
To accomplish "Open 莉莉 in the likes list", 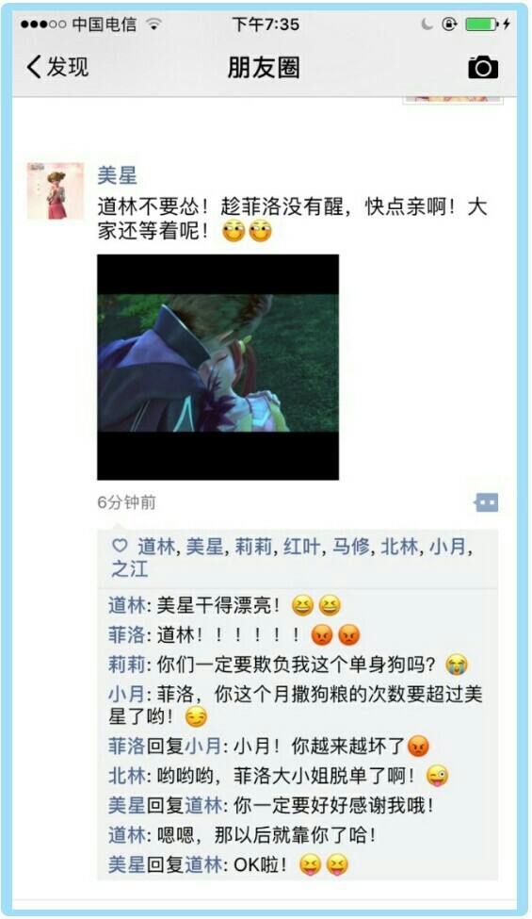I will tap(253, 547).
